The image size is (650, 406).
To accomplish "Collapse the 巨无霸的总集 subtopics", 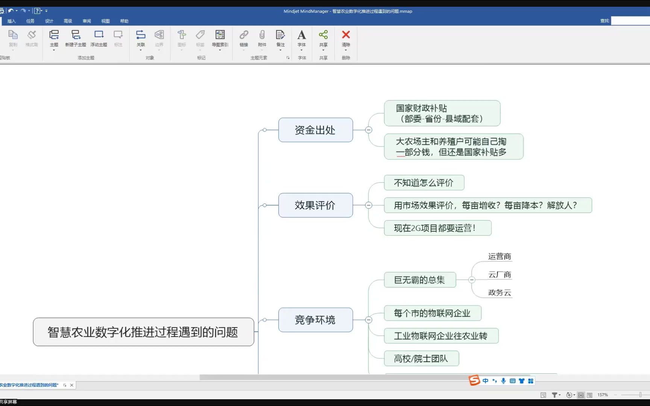I will pyautogui.click(x=472, y=280).
